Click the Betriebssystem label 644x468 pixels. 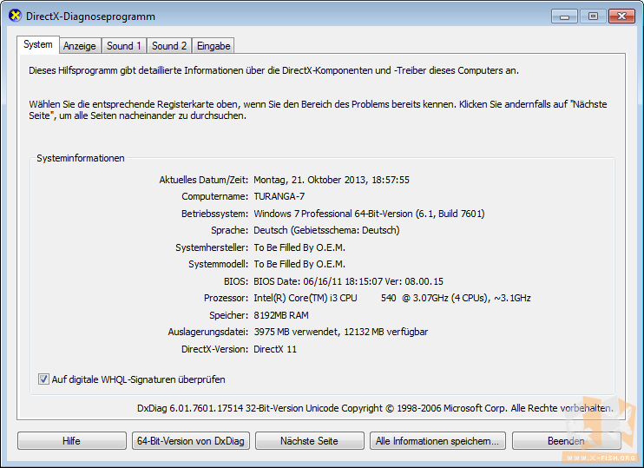[214, 214]
